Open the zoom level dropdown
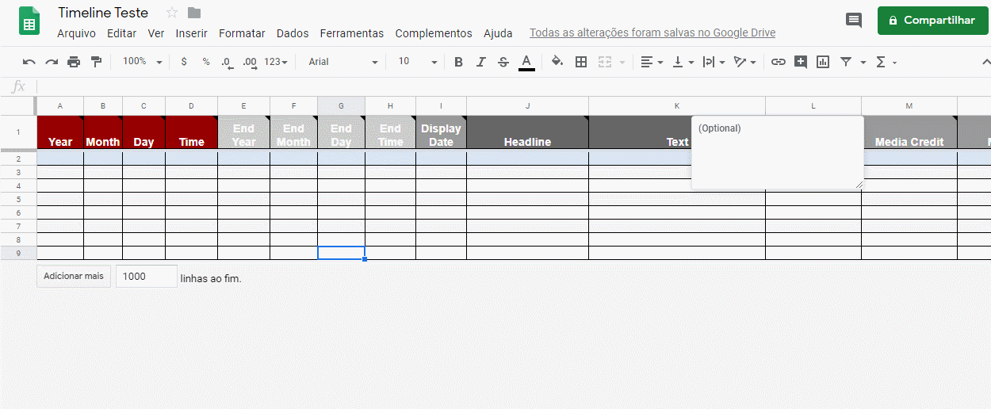This screenshot has height=409, width=991. (x=143, y=62)
